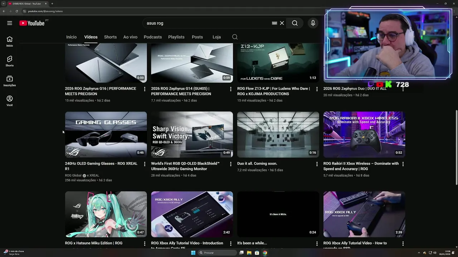Switch to the Início channel tab
The height and width of the screenshot is (257, 458).
click(71, 37)
